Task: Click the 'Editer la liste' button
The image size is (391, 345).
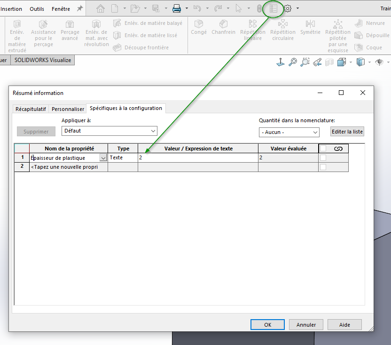Action: (347, 132)
